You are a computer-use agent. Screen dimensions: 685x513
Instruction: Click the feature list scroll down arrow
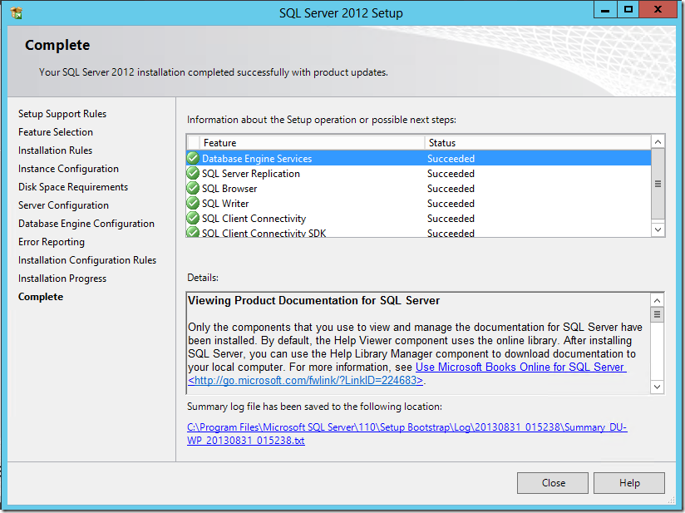(x=658, y=229)
